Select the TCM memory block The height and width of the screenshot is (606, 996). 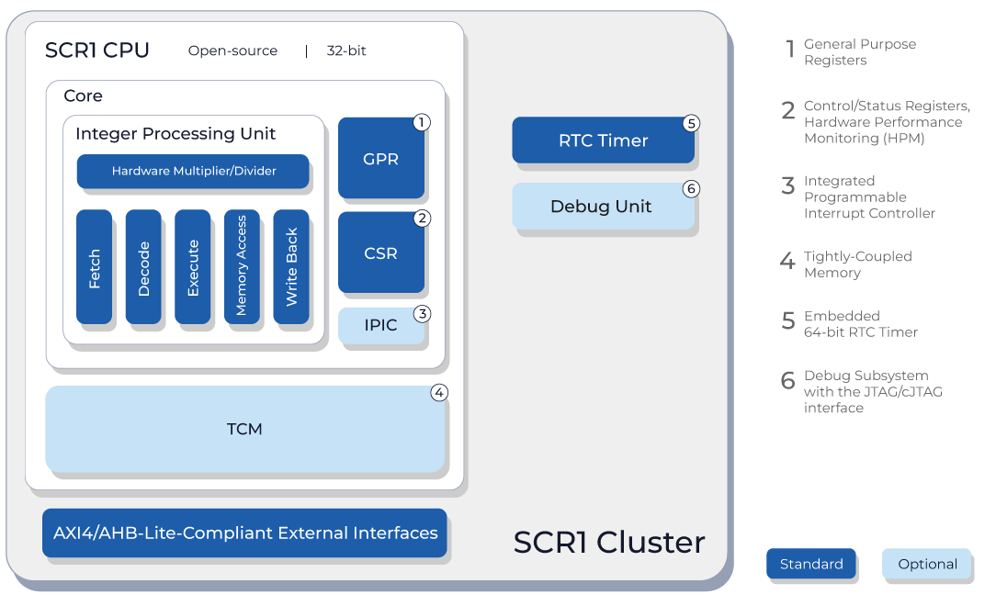click(244, 429)
